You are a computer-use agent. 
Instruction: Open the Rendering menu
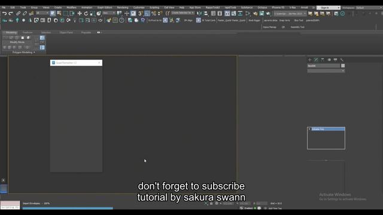[123, 8]
